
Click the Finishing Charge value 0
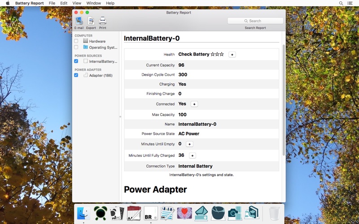[x=180, y=94]
